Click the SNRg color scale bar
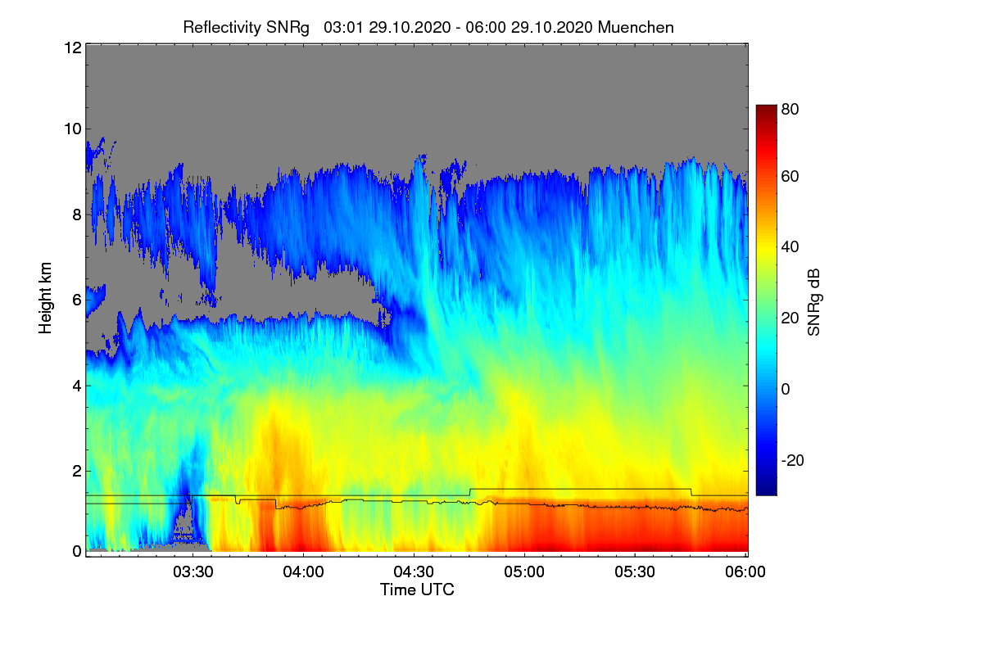983x655 pixels. click(765, 300)
